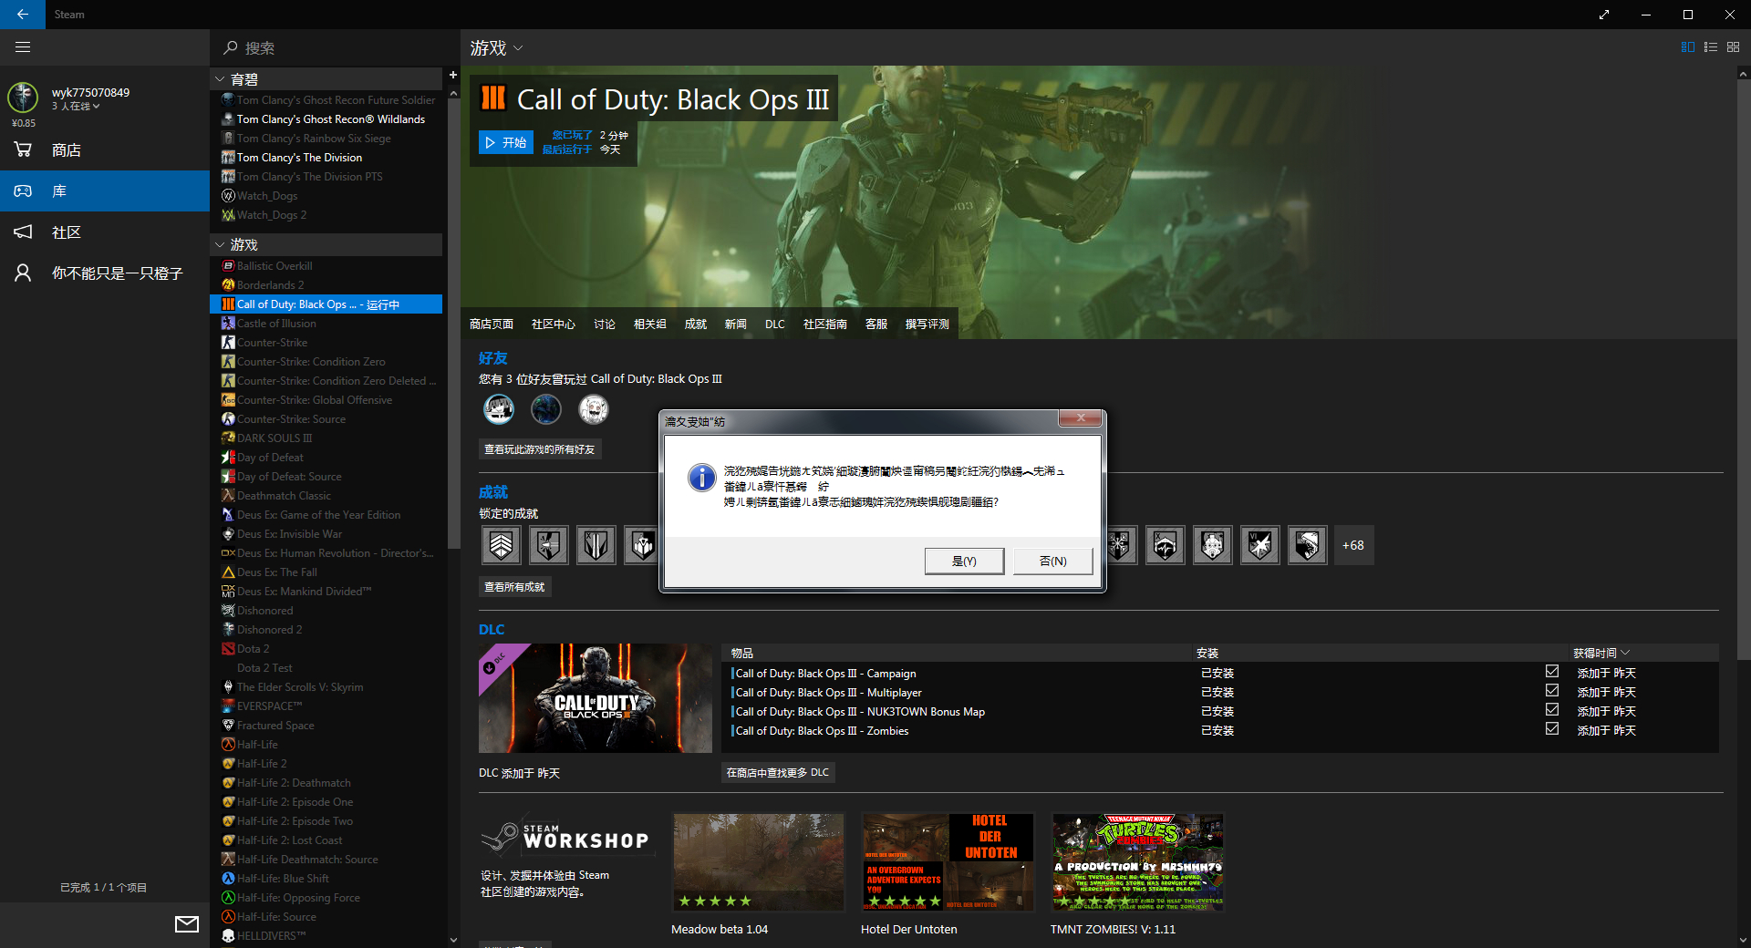The image size is (1751, 948).
Task: Click 查看玩此游戏的所有好友 button
Action: pyautogui.click(x=540, y=449)
